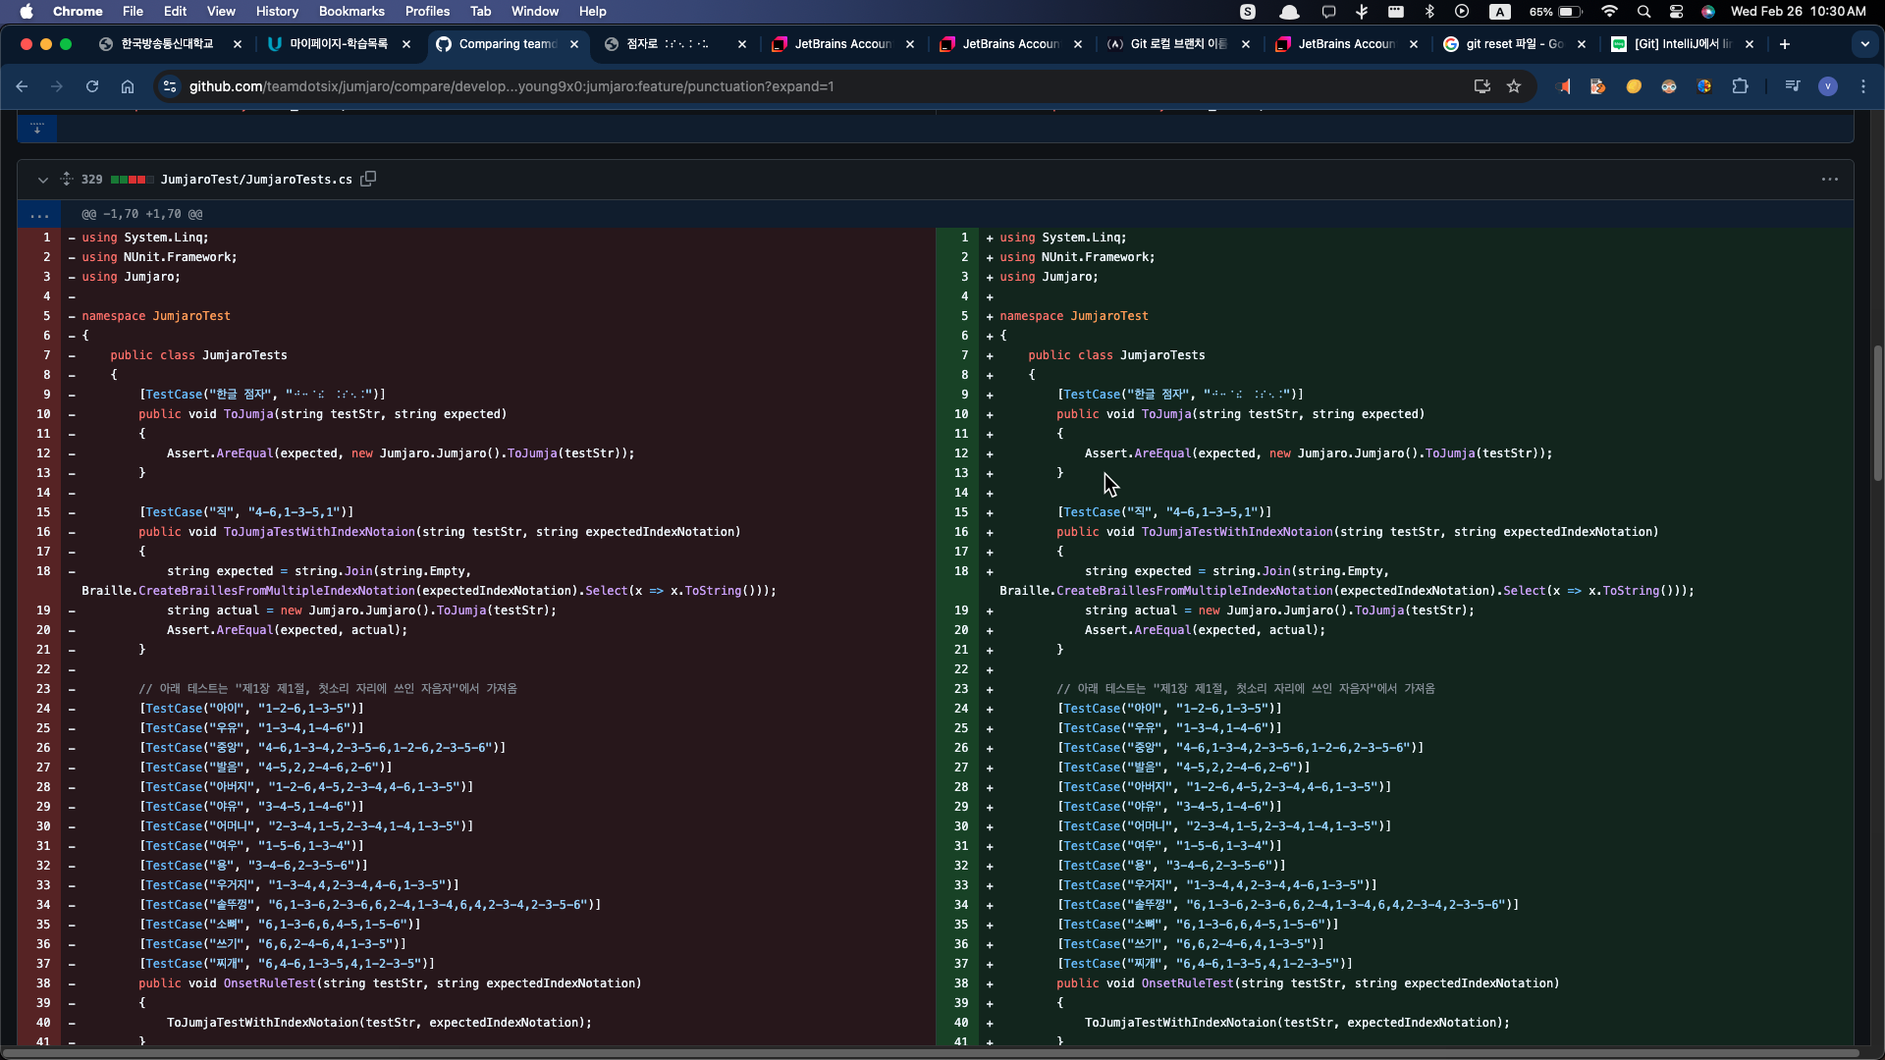Click the hunk header ellipsis expander

[39, 214]
